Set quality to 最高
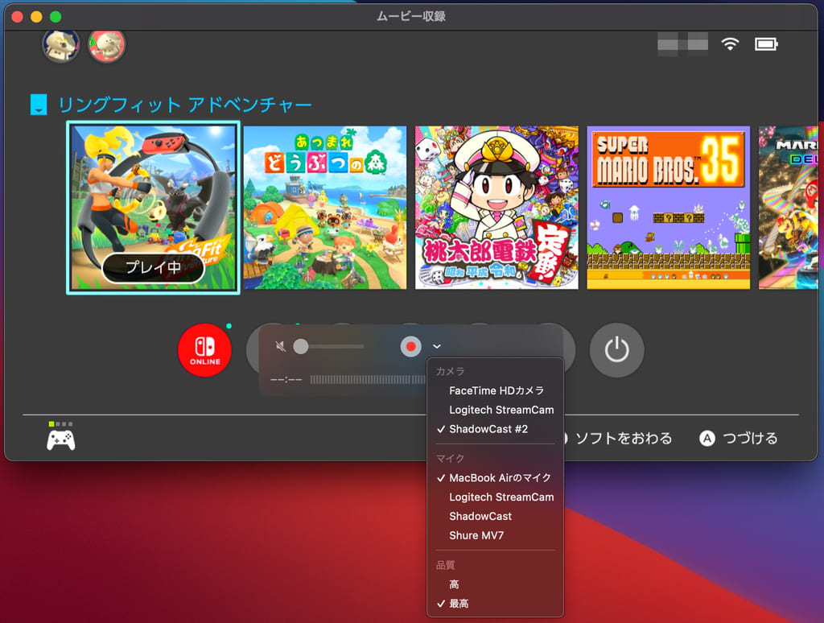The width and height of the screenshot is (824, 623). pos(495,604)
